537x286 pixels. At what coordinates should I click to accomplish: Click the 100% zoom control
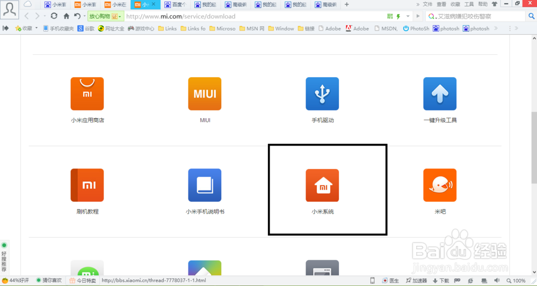click(x=516, y=281)
